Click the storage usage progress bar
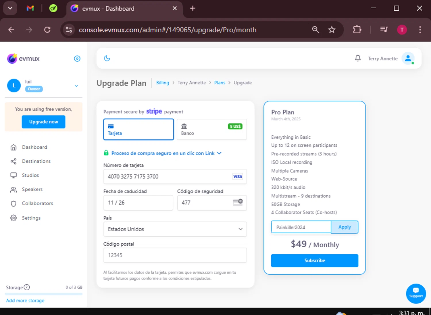The width and height of the screenshot is (431, 315). (x=44, y=294)
